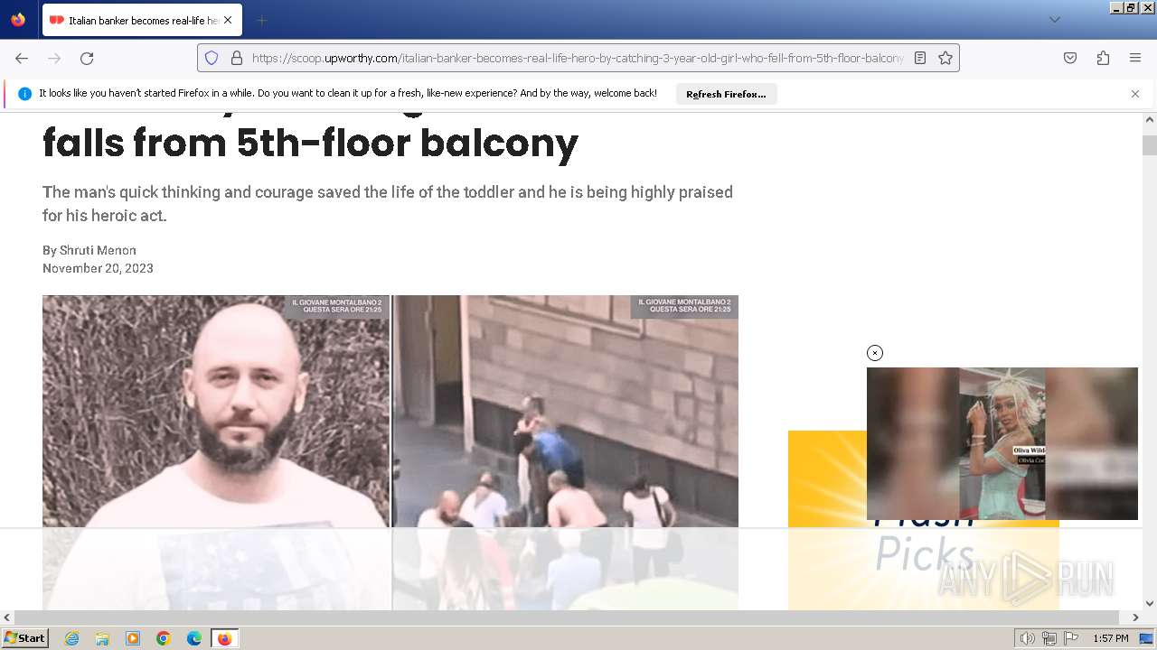
Task: Click the street rescue scene photo
Action: (566, 452)
